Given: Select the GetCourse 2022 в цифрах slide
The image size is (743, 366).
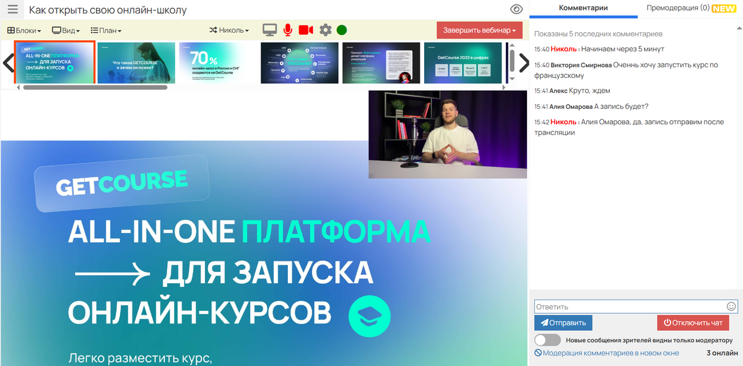Looking at the screenshot, I should pyautogui.click(x=463, y=62).
